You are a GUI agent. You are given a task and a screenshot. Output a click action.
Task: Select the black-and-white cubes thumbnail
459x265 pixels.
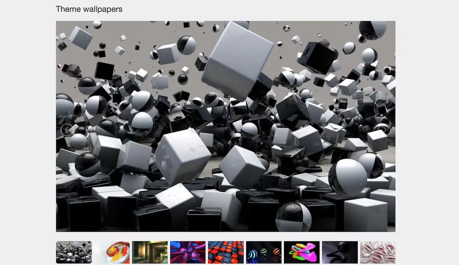coord(74,252)
